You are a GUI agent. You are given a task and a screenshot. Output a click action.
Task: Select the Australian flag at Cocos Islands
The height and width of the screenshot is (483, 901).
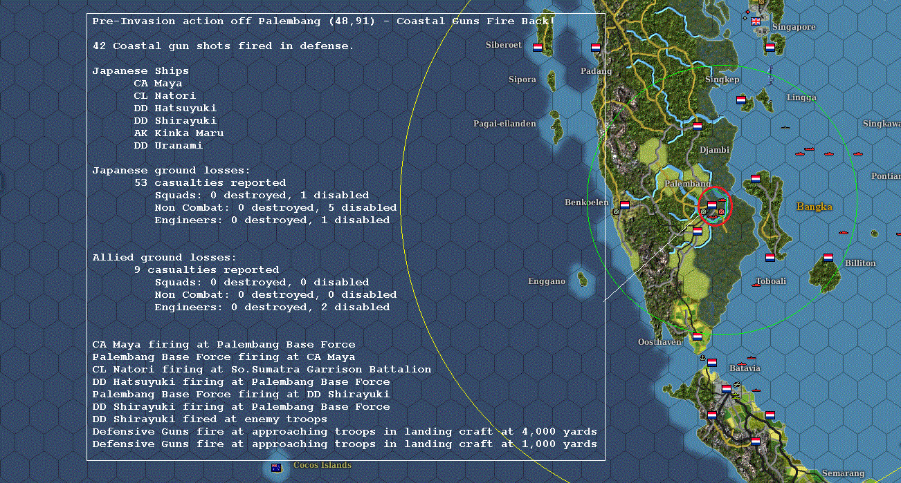pyautogui.click(x=276, y=467)
